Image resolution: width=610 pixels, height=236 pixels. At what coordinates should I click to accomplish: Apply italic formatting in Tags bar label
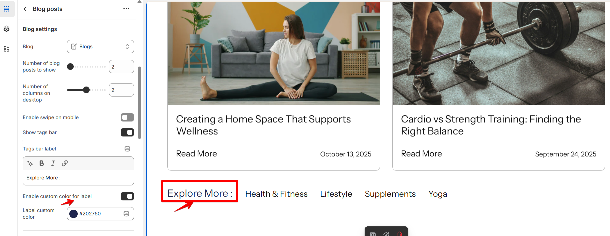(53, 163)
